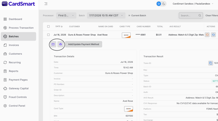Click the AVS RESULT column header
218x121 pixels.
coord(175,27)
